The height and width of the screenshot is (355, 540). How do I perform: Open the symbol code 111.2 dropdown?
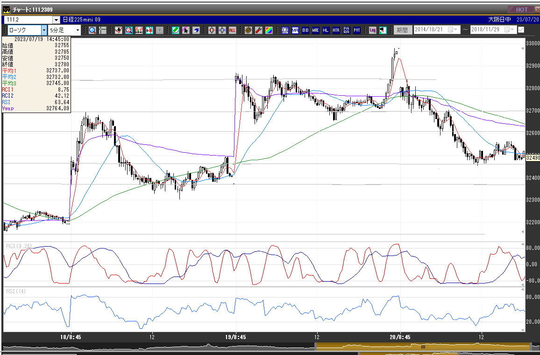pyautogui.click(x=56, y=20)
